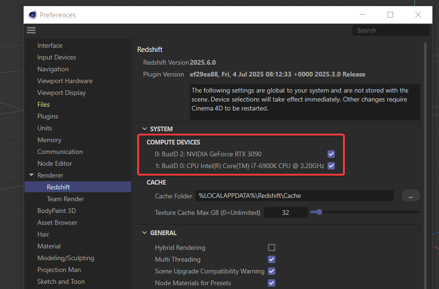Disable the NVIDIA GeForce RTX 3090 device
439x289 pixels.
point(331,154)
